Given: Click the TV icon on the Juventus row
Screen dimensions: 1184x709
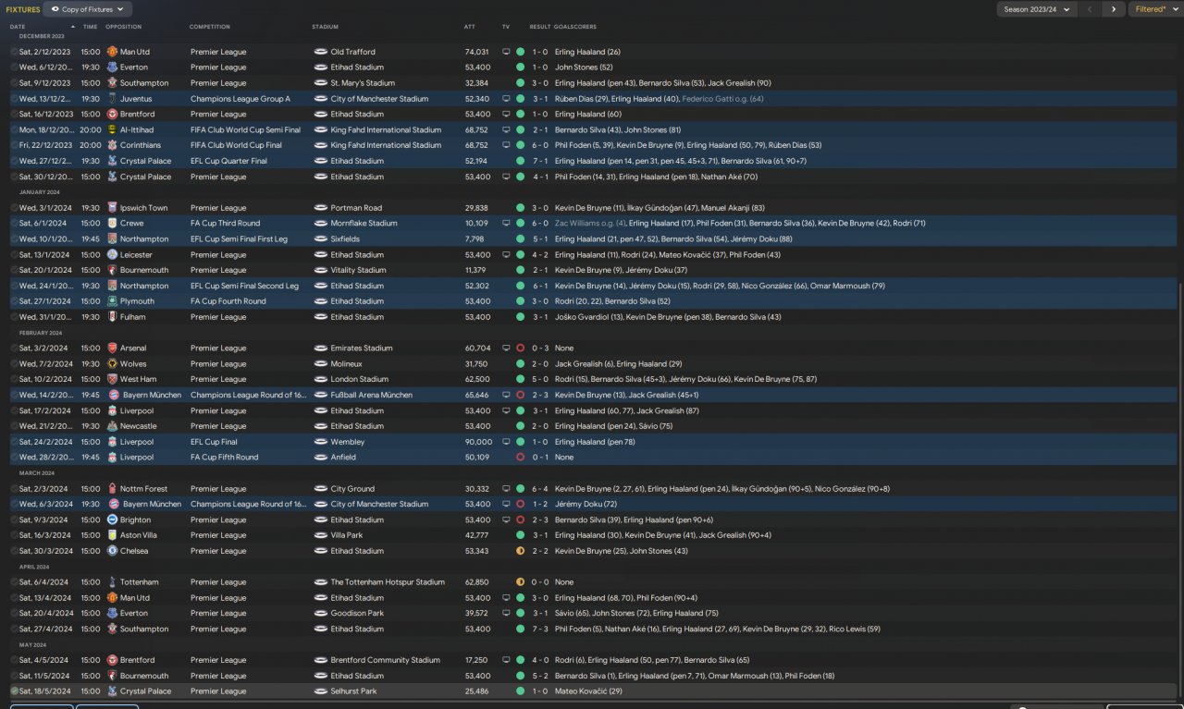Looking at the screenshot, I should point(506,99).
